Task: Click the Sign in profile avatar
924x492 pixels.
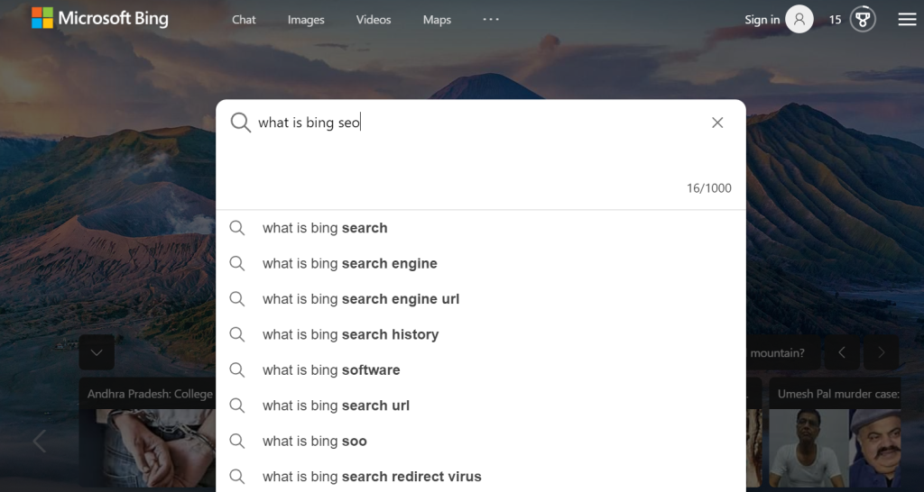Action: [x=799, y=20]
